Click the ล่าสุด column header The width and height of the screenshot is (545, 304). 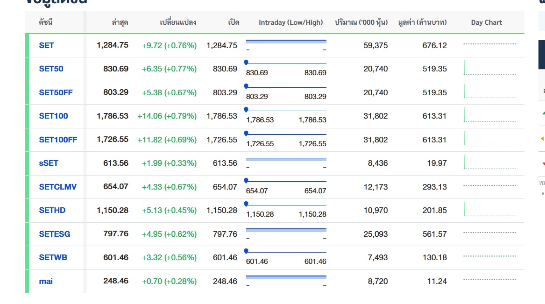coord(120,22)
